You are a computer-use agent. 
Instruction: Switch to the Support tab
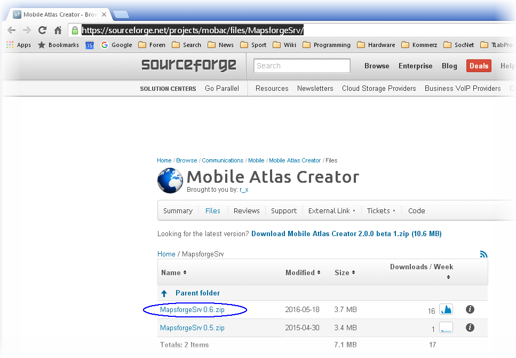click(x=284, y=211)
